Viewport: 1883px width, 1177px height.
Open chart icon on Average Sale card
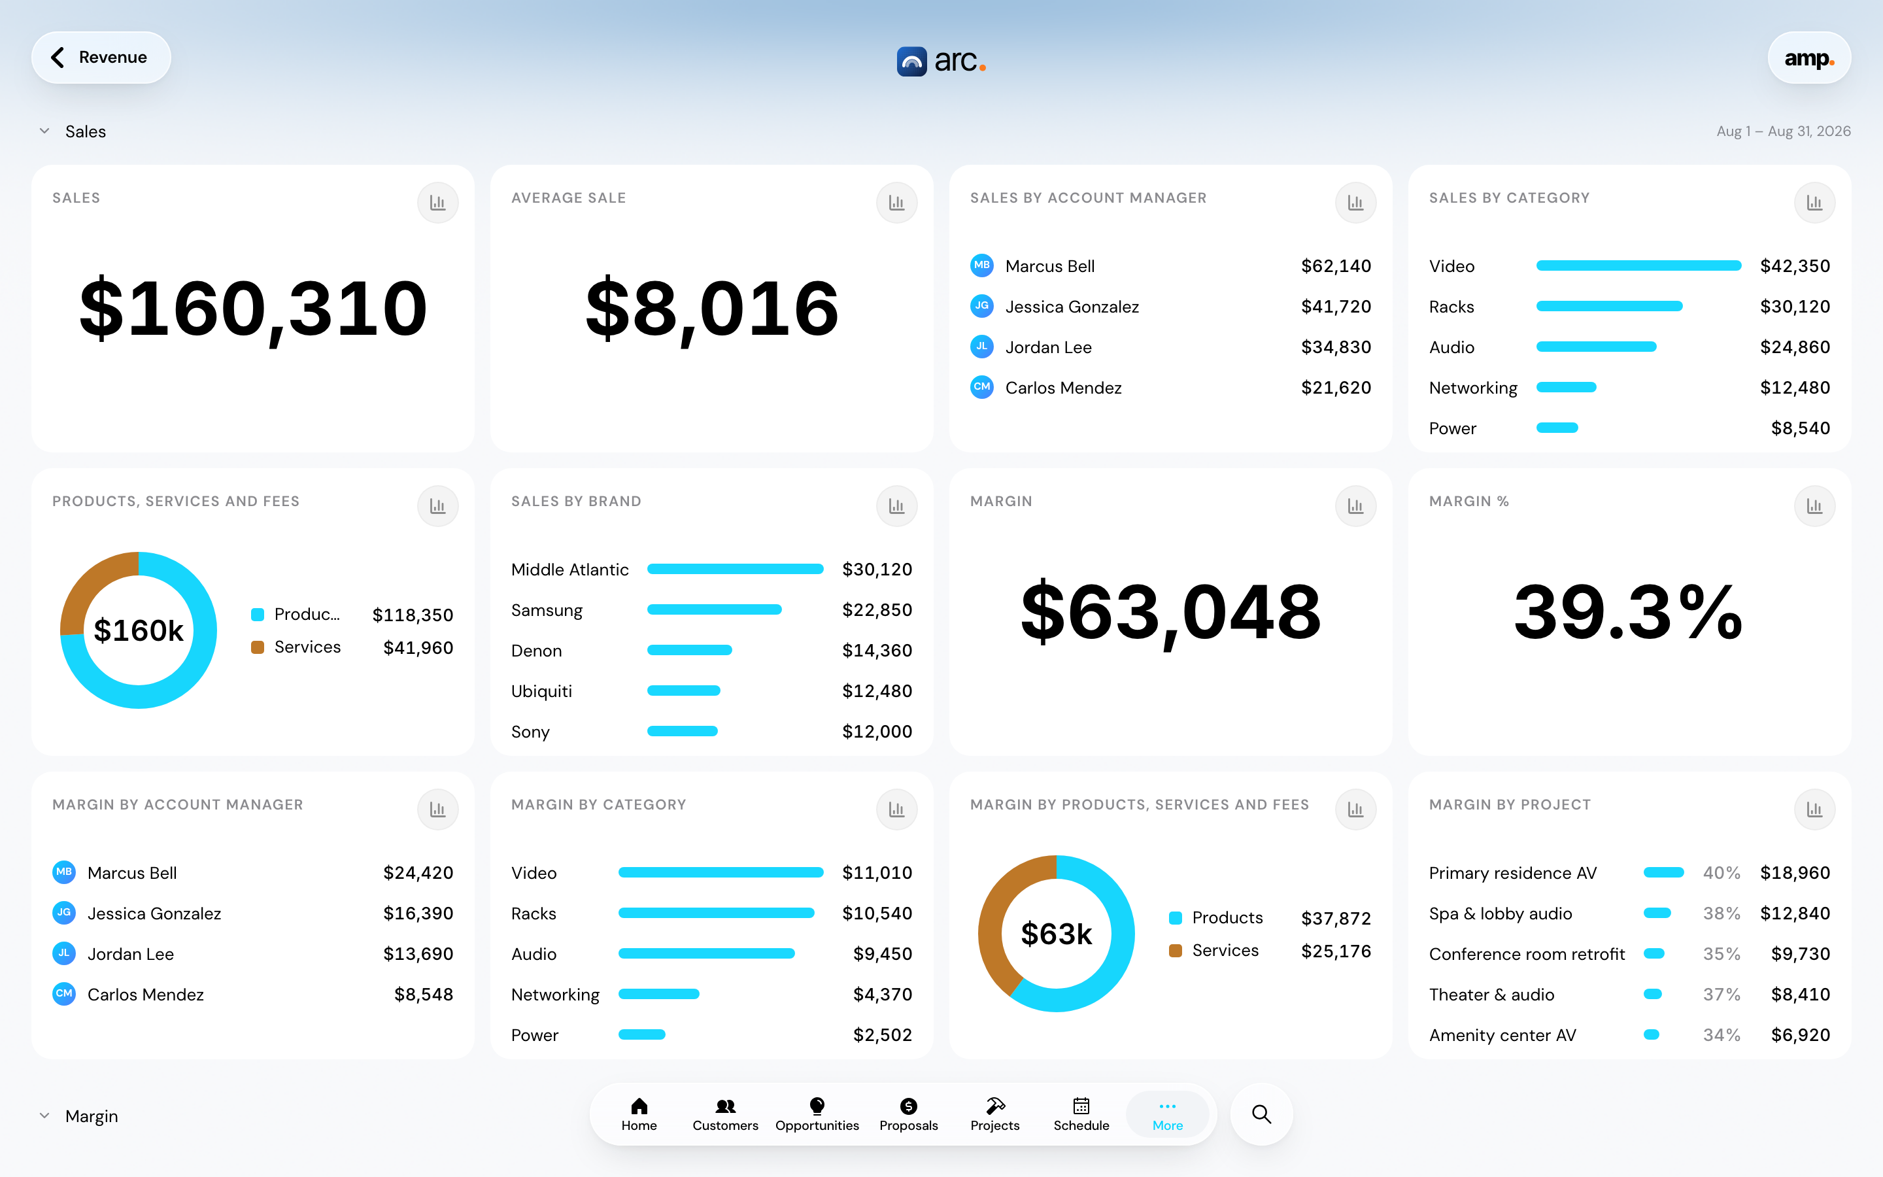[x=896, y=203]
